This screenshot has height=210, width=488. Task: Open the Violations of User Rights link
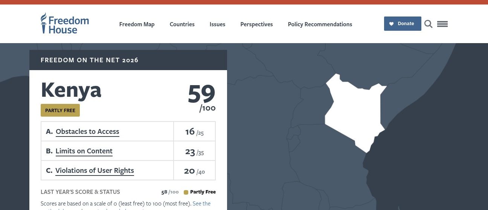[x=95, y=171]
